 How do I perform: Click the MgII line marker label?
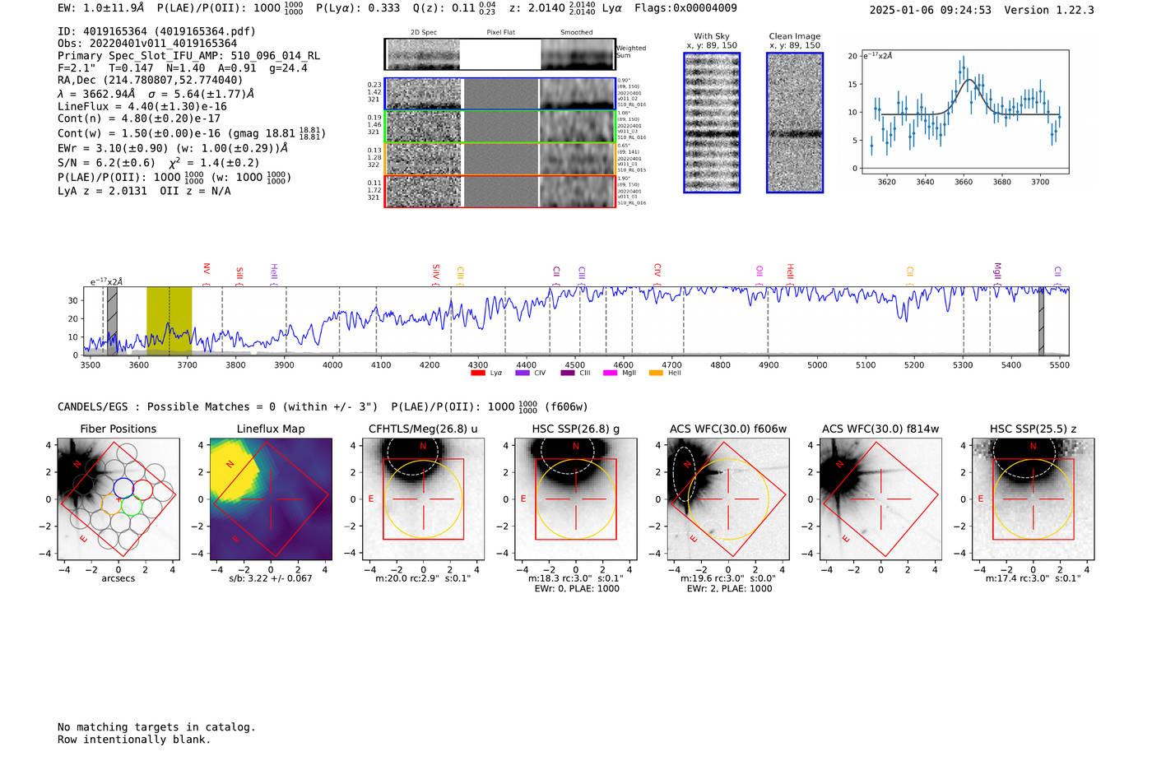coord(997,271)
